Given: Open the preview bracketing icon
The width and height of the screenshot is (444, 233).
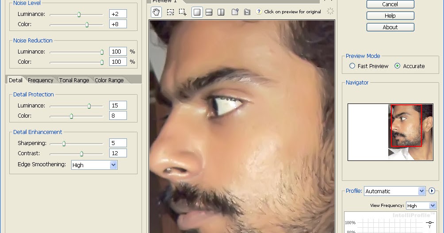Looking at the screenshot, I should pos(247,12).
